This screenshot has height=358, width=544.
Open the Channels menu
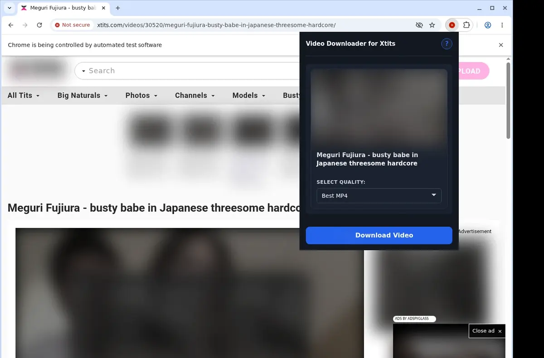[195, 95]
